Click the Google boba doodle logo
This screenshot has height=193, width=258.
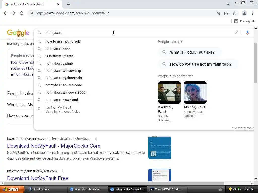[18, 33]
